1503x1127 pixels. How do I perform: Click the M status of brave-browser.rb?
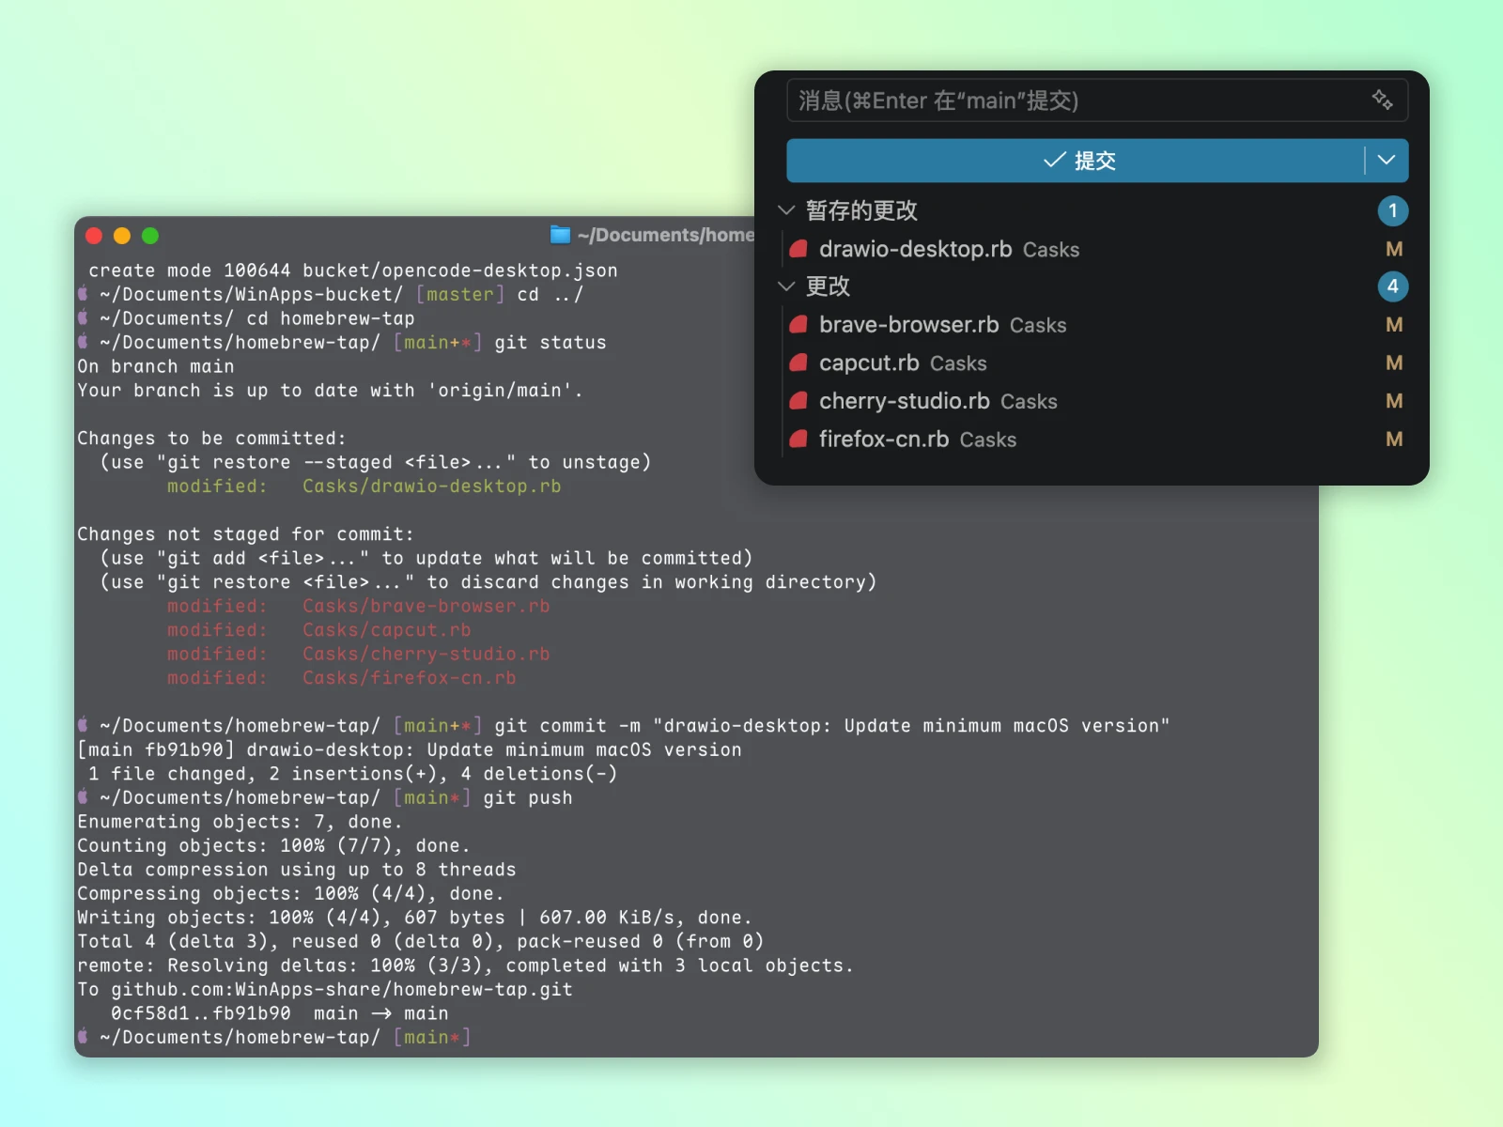tap(1394, 325)
